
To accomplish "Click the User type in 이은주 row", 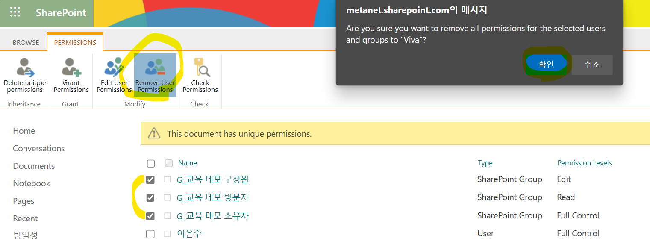I will (x=485, y=233).
